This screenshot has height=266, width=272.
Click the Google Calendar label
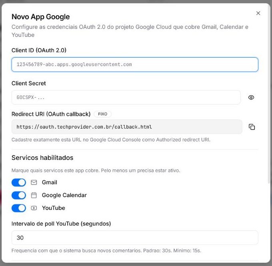click(x=64, y=195)
